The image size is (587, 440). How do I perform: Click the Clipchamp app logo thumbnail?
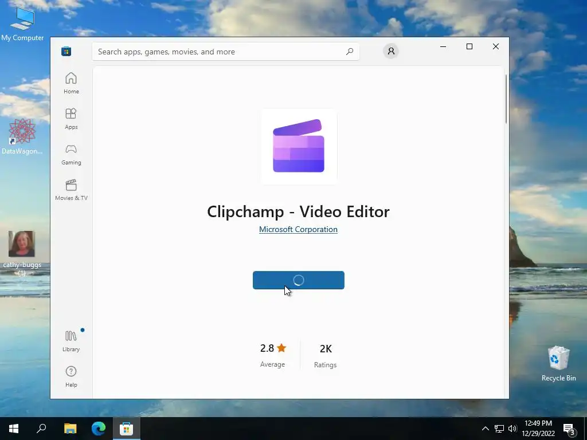[x=299, y=146]
